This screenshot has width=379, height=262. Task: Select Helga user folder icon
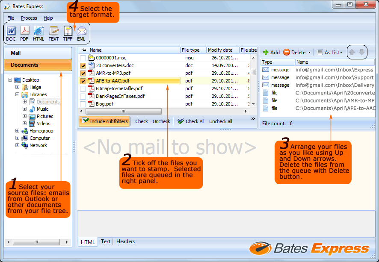[25, 87]
